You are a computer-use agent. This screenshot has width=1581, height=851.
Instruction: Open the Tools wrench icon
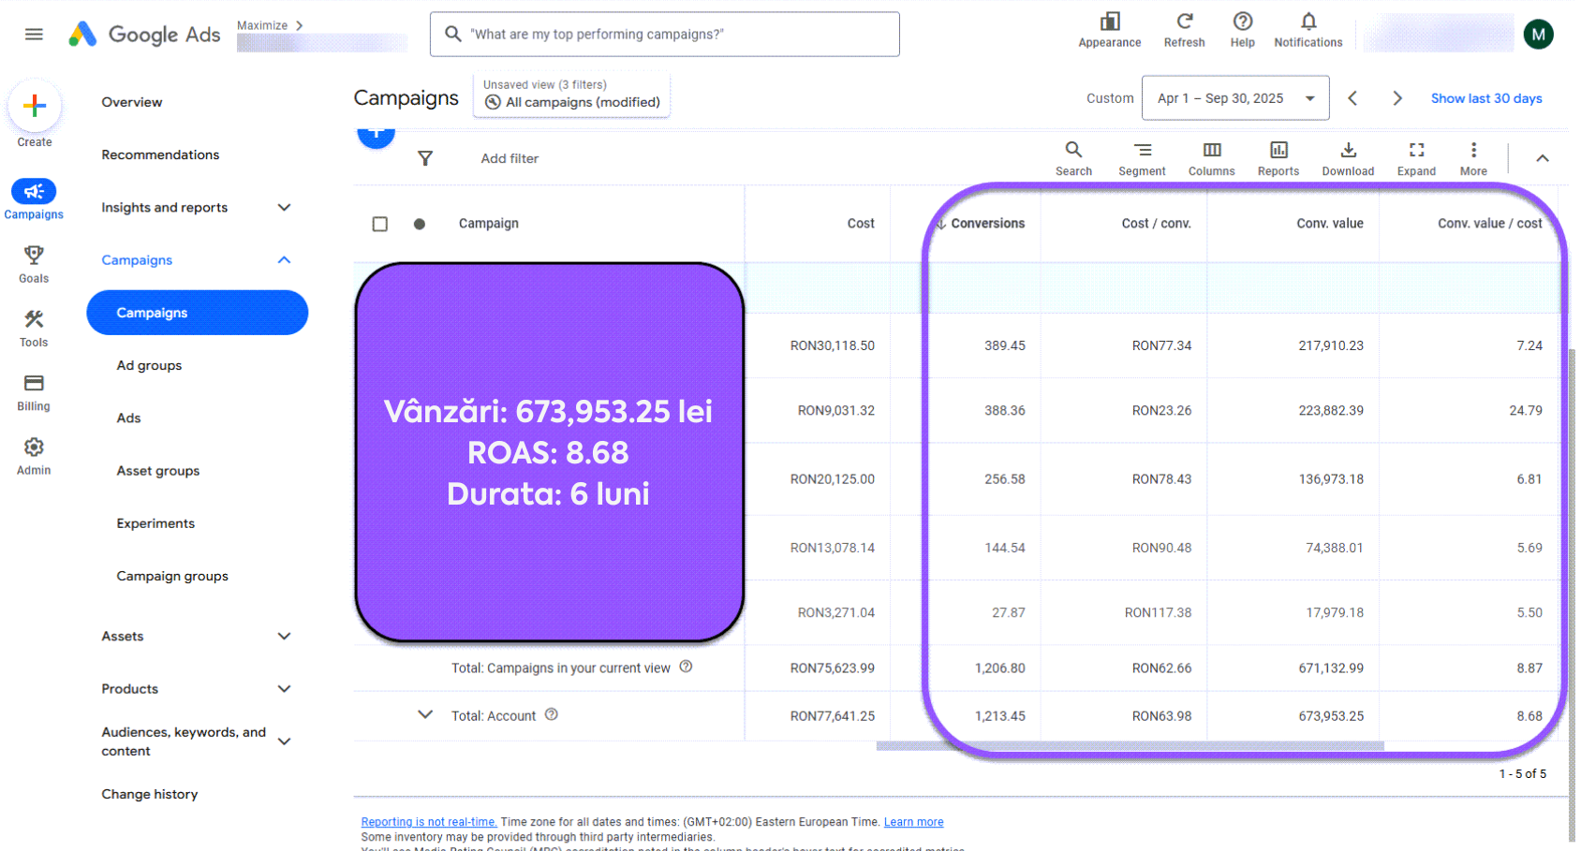pos(34,319)
